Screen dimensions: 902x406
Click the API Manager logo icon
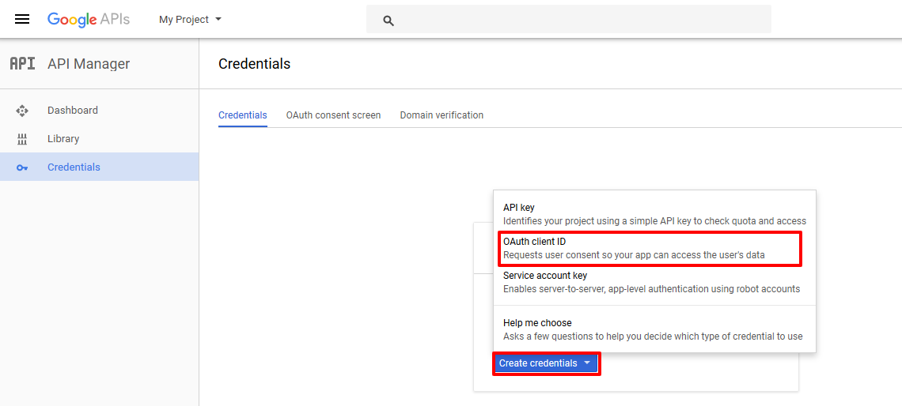point(22,64)
